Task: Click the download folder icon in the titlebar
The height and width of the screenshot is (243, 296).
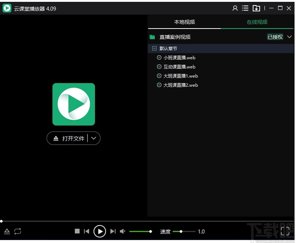Action: [x=256, y=8]
